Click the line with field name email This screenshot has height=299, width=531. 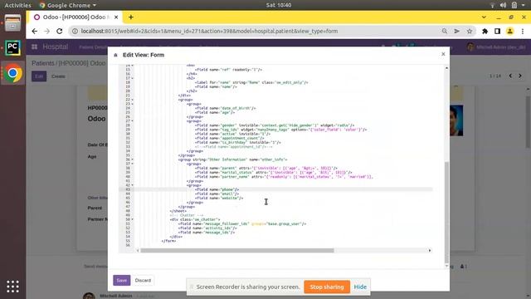point(217,194)
